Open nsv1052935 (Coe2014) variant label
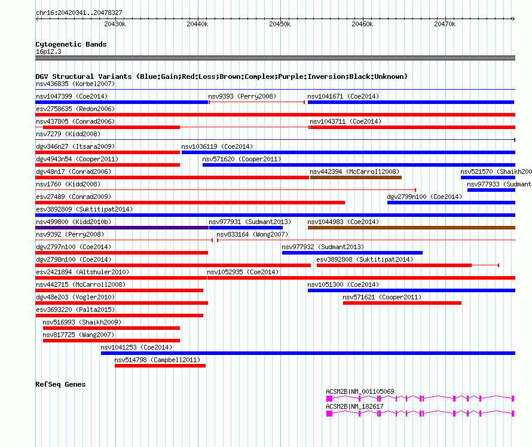 coord(243,272)
